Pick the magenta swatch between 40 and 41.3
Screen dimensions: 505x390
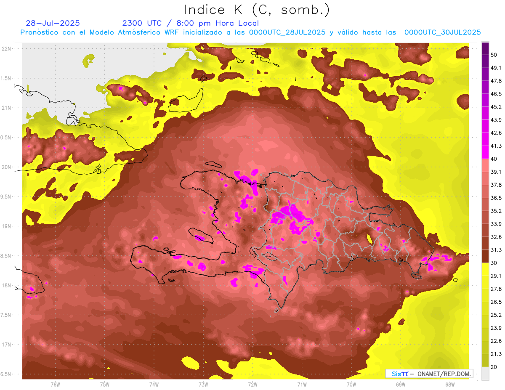pyautogui.click(x=485, y=152)
